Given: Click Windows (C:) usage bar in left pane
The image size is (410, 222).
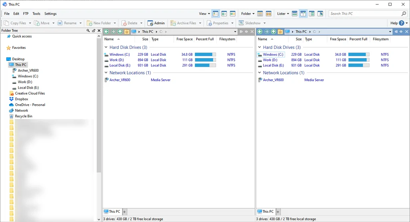Looking at the screenshot, I should pos(205,54).
